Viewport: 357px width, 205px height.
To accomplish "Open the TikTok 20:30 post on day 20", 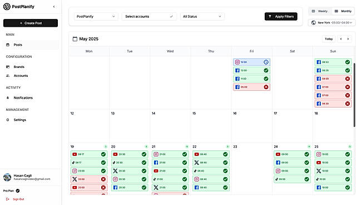I will click(x=130, y=163).
